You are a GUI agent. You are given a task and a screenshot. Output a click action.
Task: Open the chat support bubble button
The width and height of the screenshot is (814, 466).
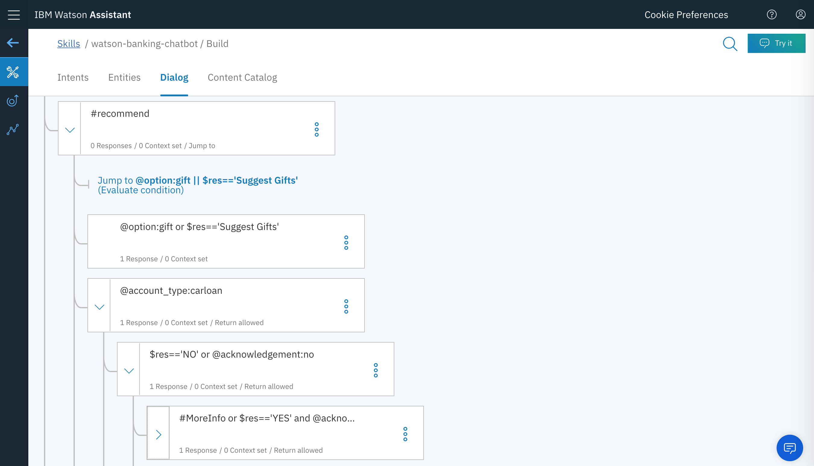pos(789,447)
